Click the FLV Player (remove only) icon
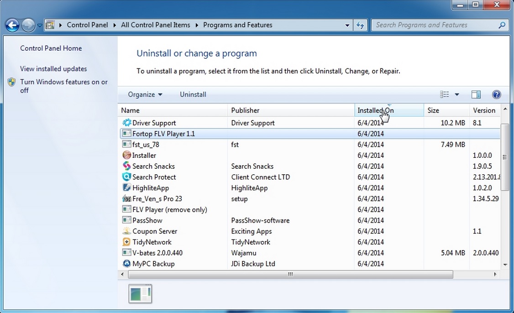This screenshot has height=313, width=514. pyautogui.click(x=126, y=209)
